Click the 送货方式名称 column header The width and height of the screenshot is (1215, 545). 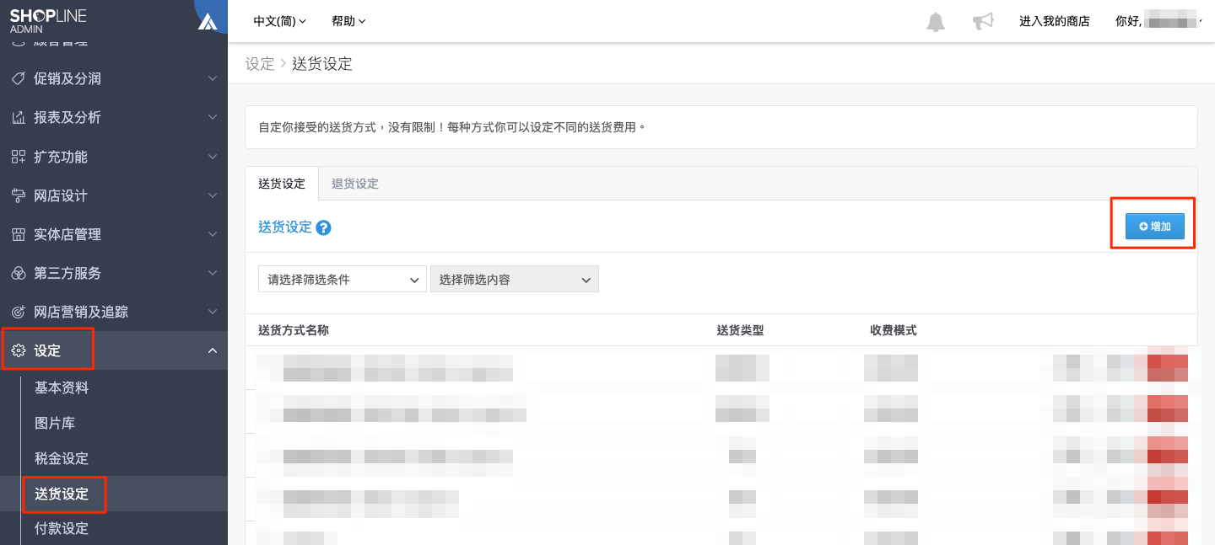pyautogui.click(x=294, y=330)
